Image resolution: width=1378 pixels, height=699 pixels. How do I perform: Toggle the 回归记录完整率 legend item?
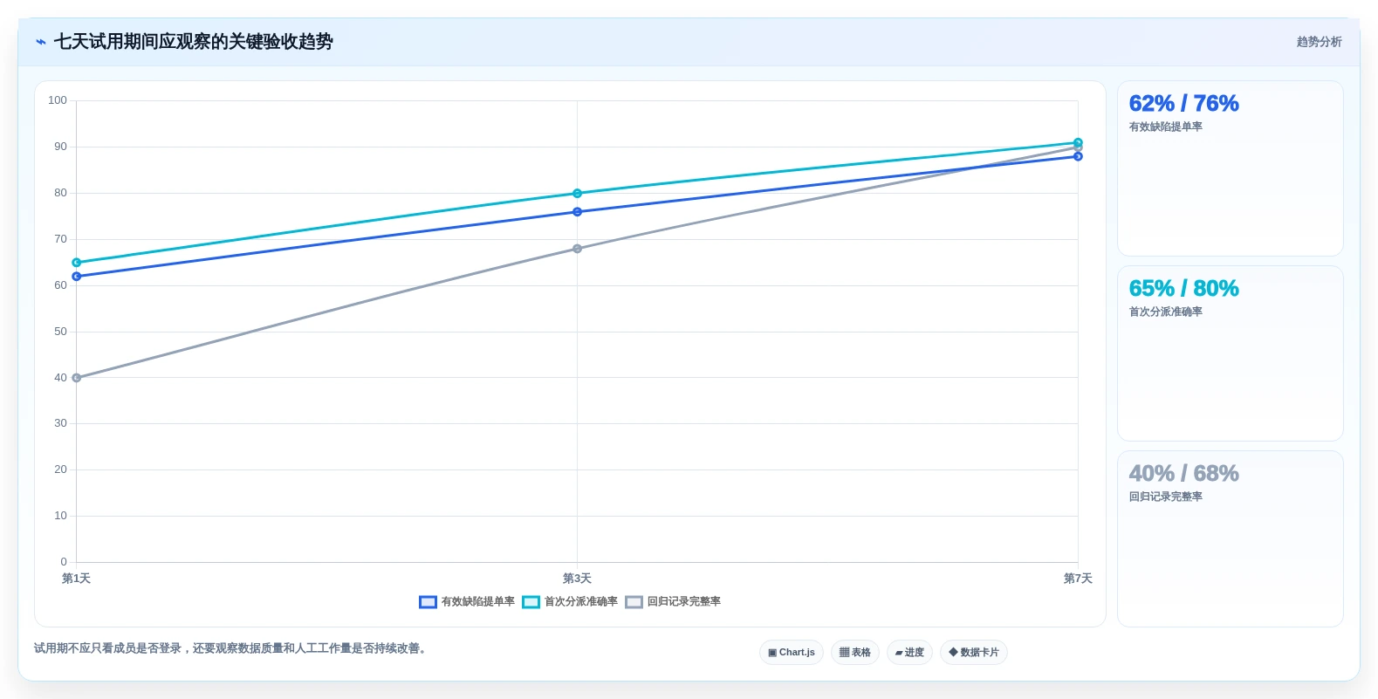click(x=673, y=602)
